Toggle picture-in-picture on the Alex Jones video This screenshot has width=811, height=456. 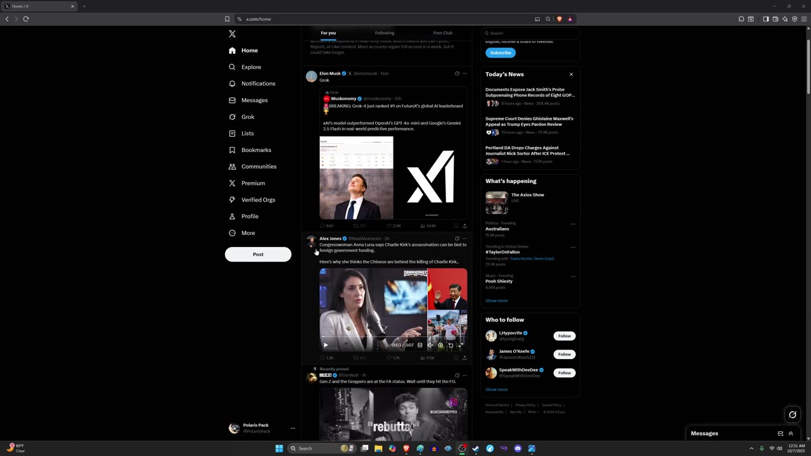[x=450, y=345]
